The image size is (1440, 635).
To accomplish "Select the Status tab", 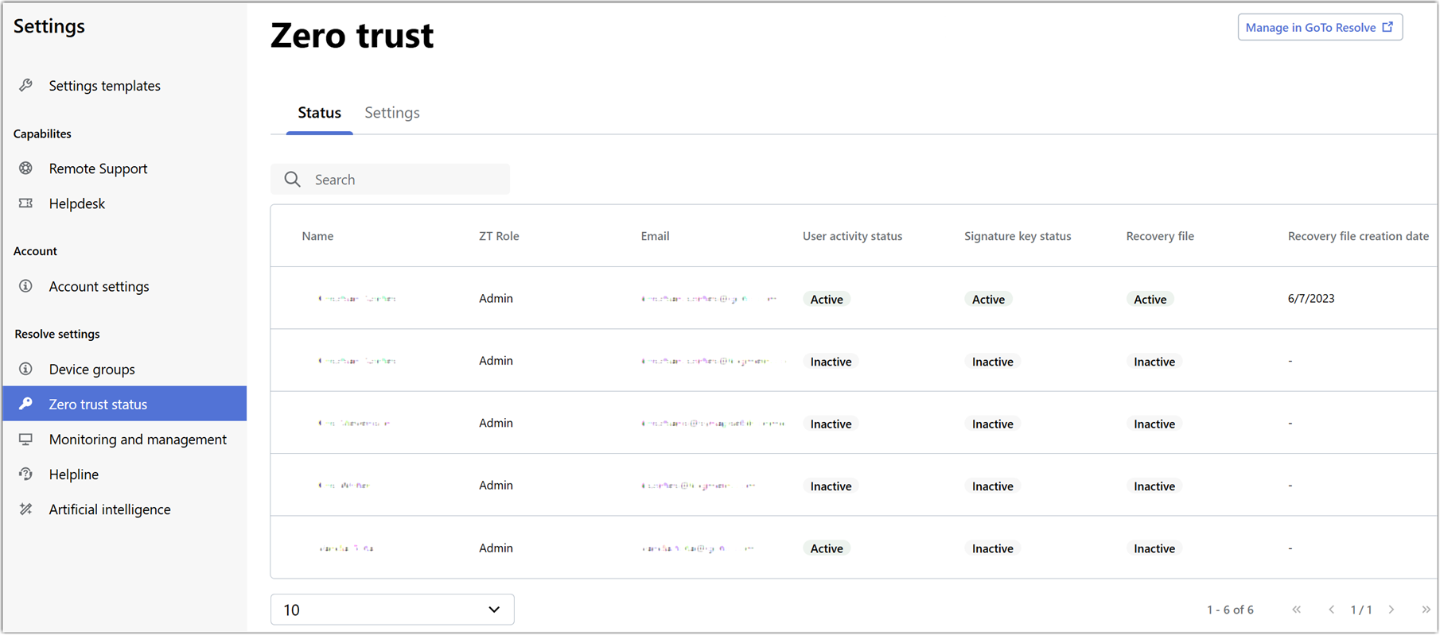I will 319,113.
